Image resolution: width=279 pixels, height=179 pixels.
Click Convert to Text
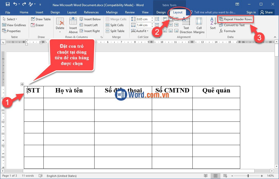(234, 25)
